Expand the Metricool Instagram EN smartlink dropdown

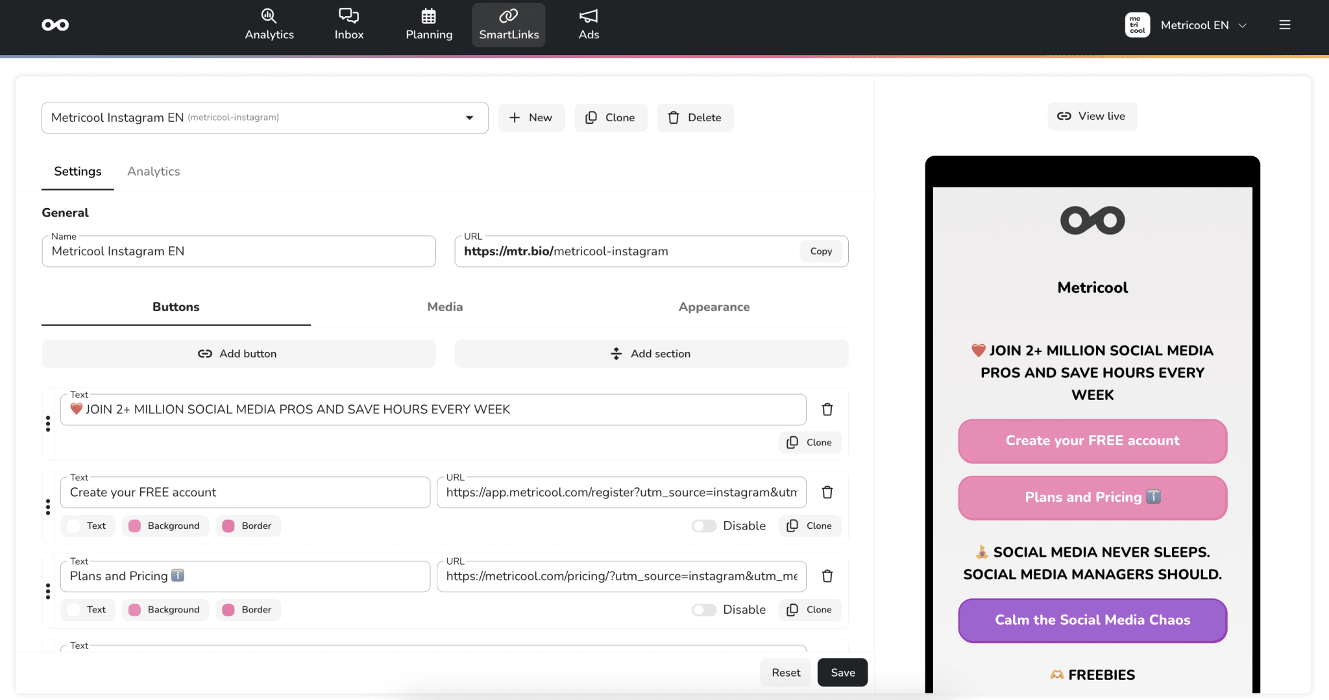coord(469,118)
